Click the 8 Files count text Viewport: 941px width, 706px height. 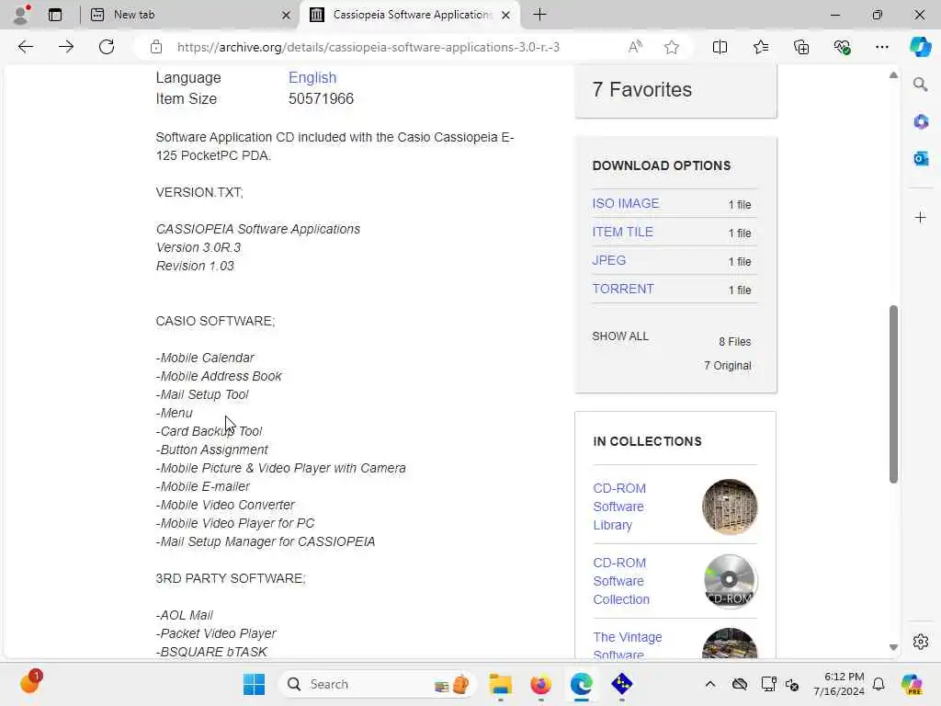(x=734, y=342)
